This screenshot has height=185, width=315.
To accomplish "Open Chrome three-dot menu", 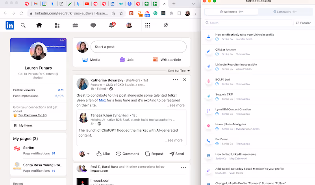I will 195,13.
